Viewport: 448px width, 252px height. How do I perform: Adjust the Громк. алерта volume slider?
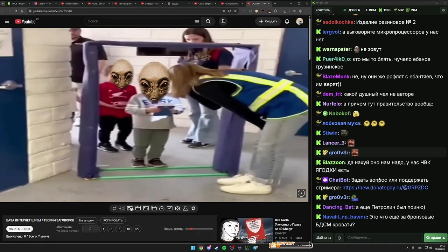click(x=199, y=229)
